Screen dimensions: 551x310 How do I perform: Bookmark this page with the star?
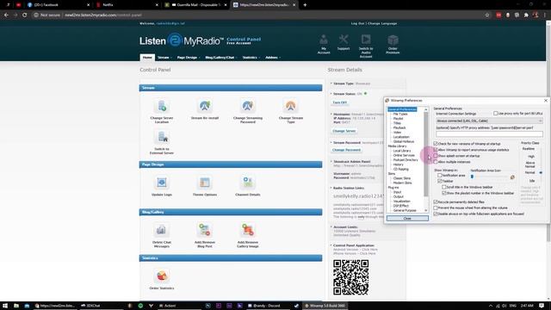point(487,15)
